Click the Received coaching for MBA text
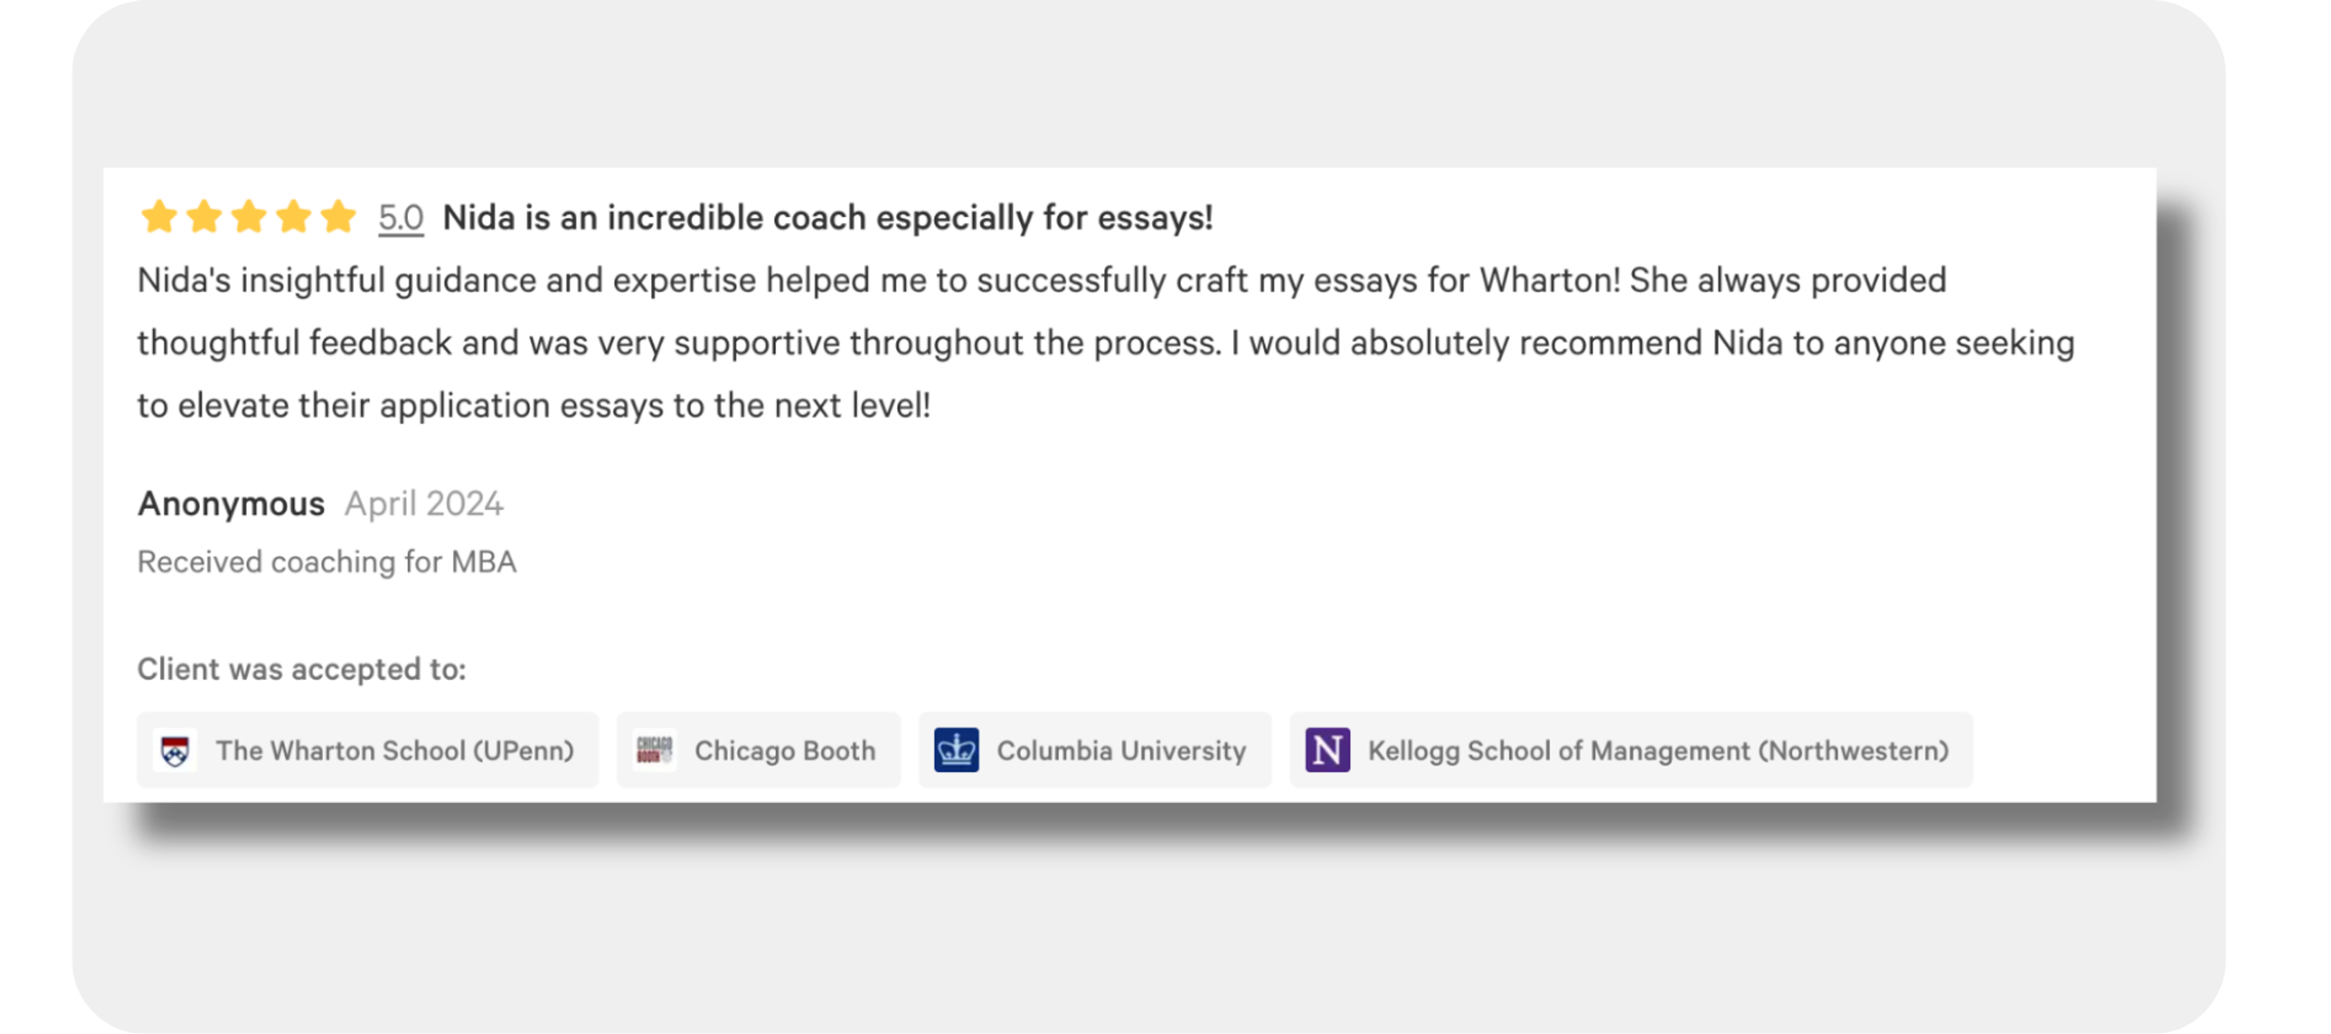The height and width of the screenshot is (1034, 2331). [x=327, y=562]
